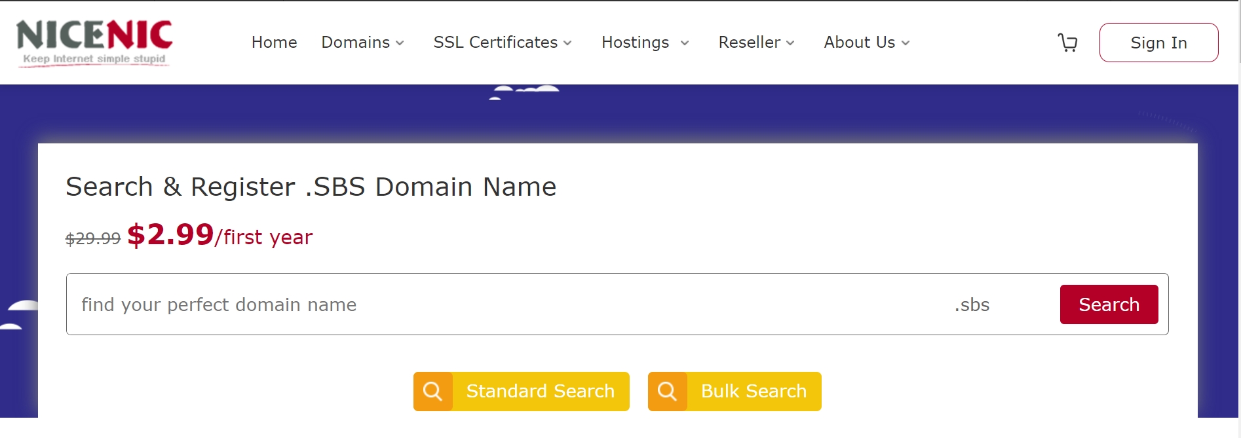Viewport: 1241px width, 438px height.
Task: Select the Domains menu label
Action: click(355, 43)
